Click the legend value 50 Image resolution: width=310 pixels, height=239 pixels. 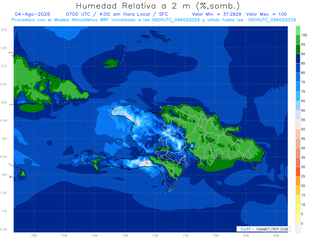tap(303, 129)
